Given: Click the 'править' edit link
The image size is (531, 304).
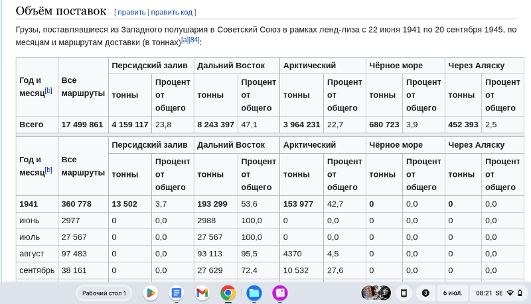Looking at the screenshot, I should pos(131,12).
